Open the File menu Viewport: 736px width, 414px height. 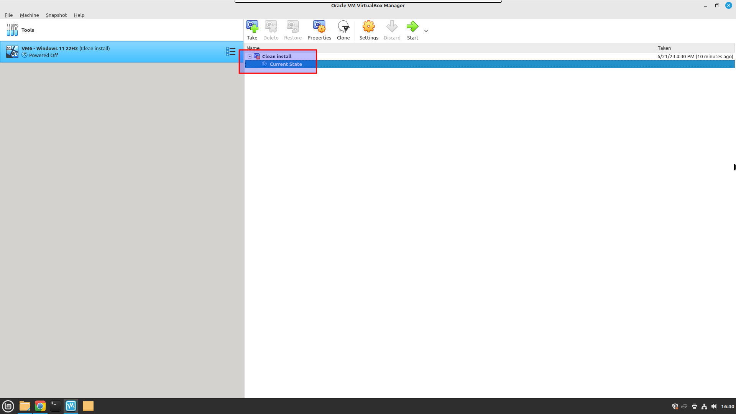(8, 15)
